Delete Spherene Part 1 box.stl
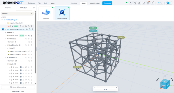This screenshot has height=93, width=174. coord(32,29)
